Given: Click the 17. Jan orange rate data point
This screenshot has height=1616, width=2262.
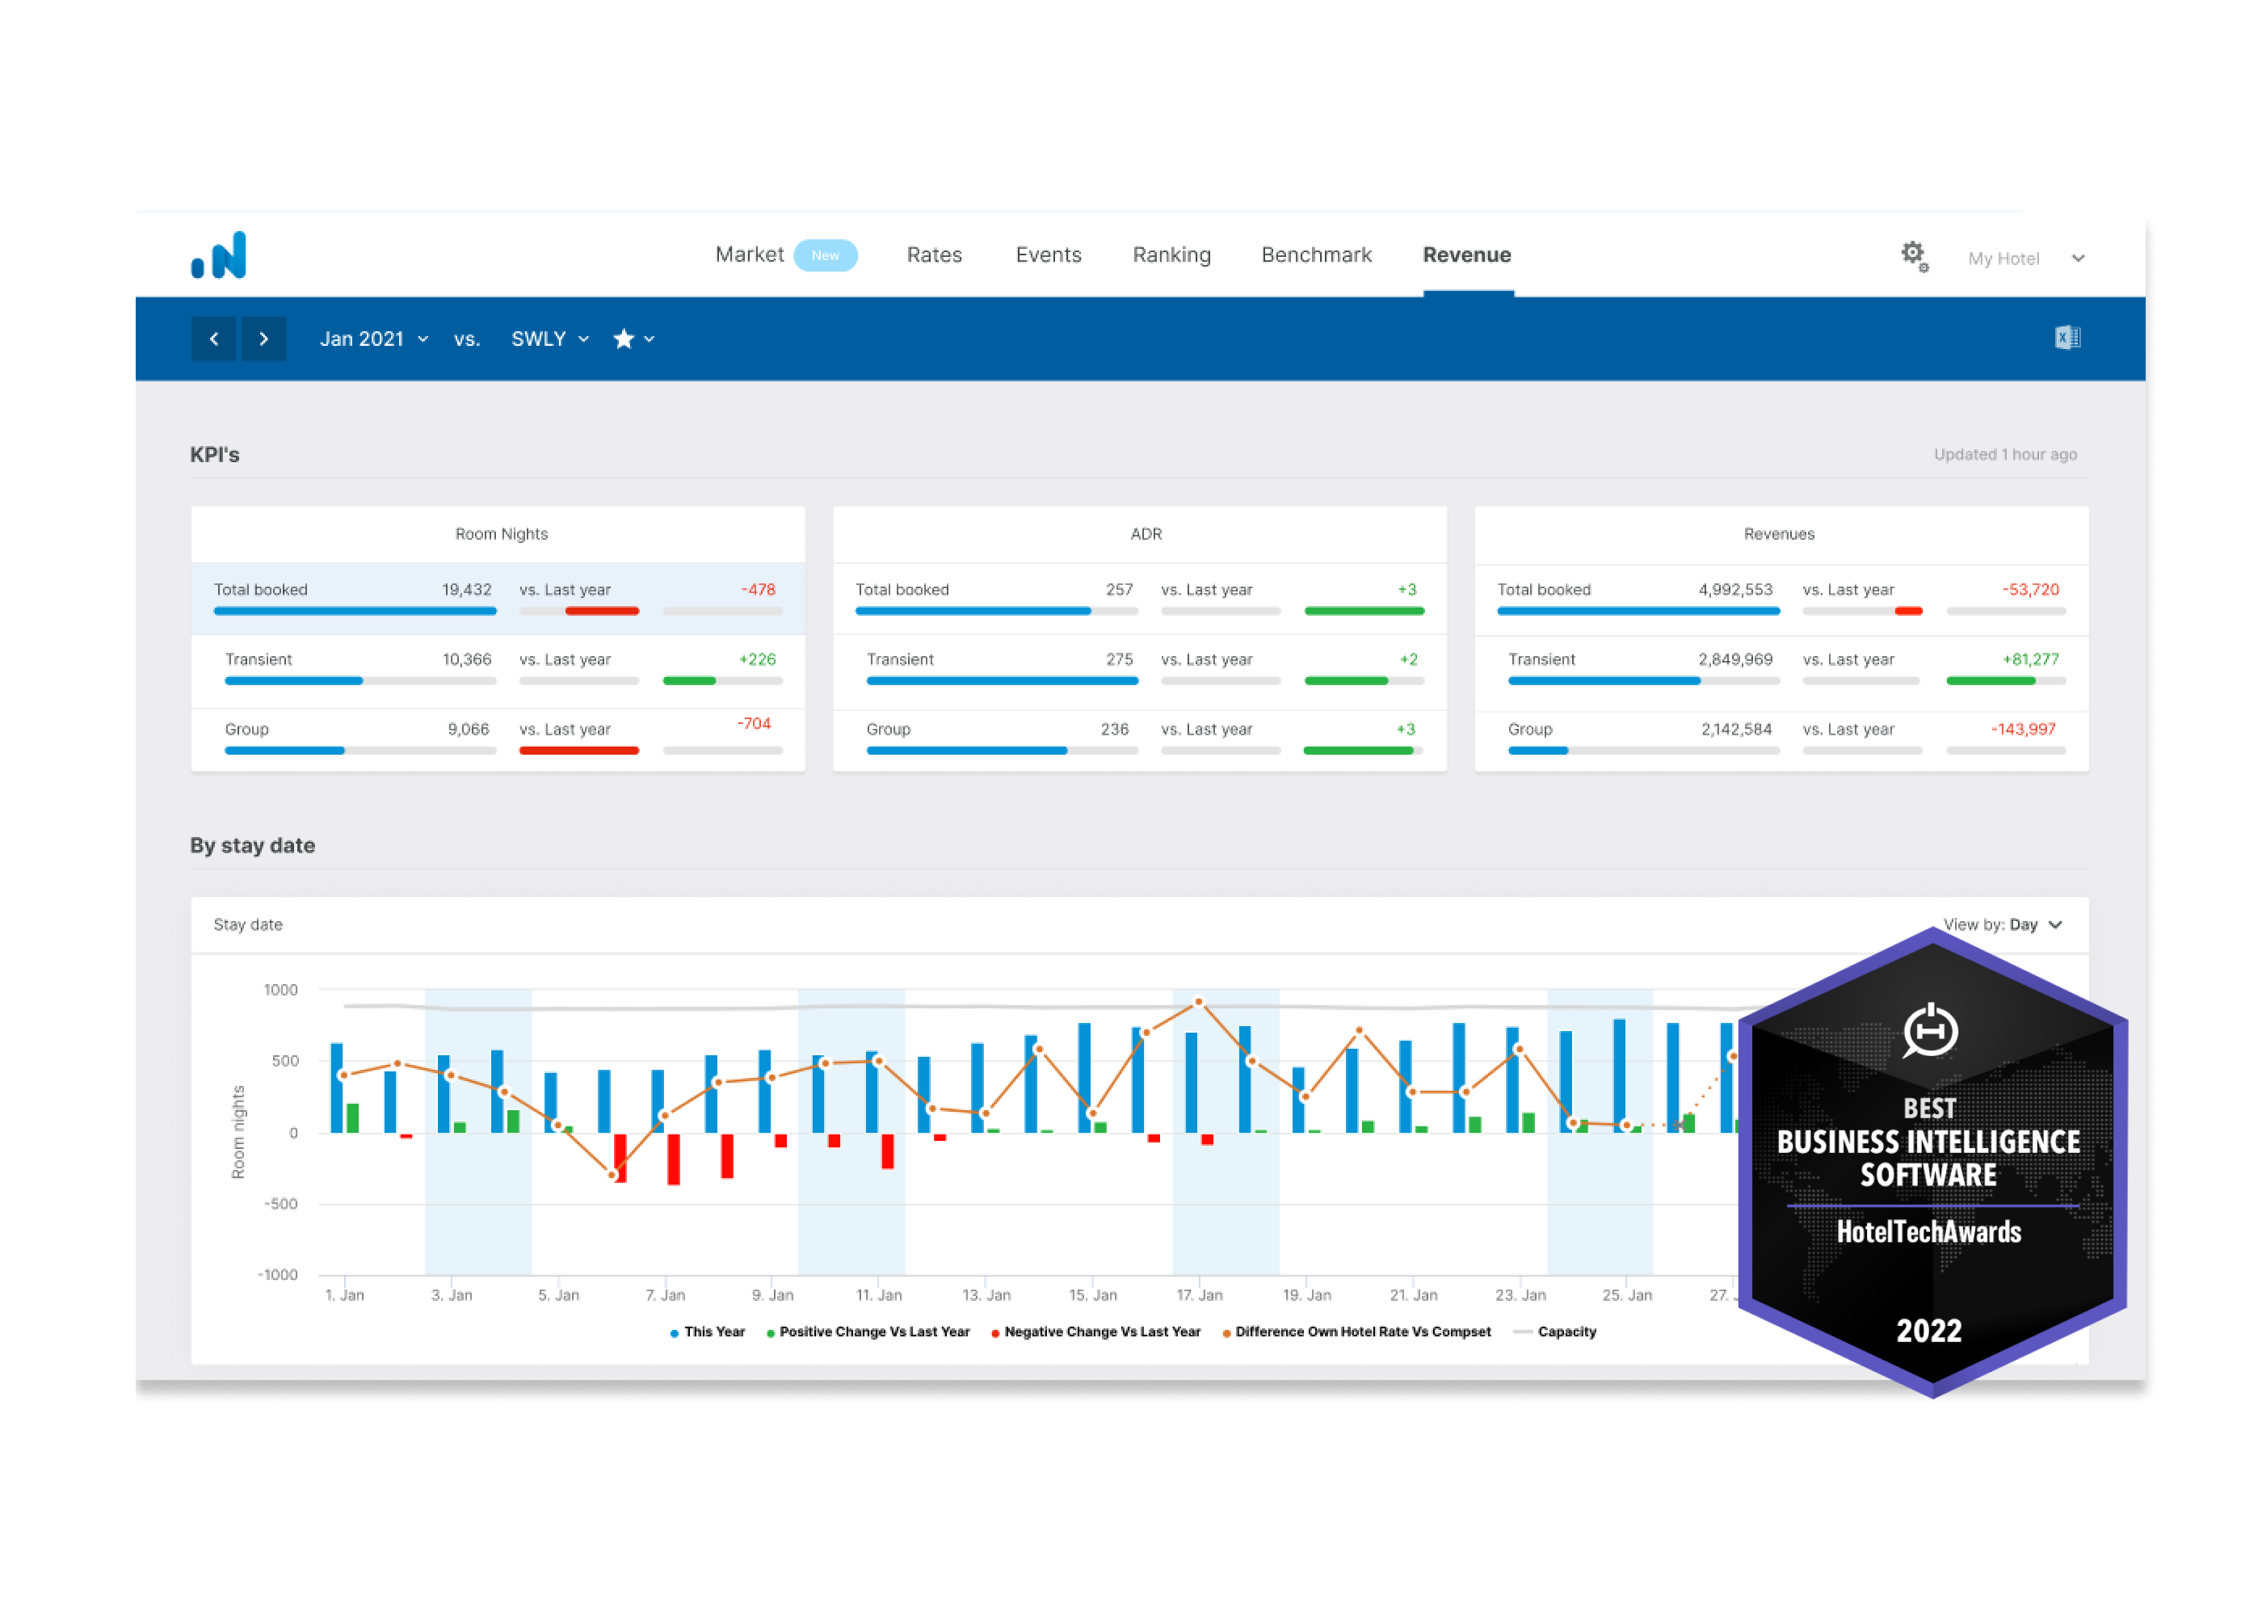Looking at the screenshot, I should pyautogui.click(x=1199, y=1002).
